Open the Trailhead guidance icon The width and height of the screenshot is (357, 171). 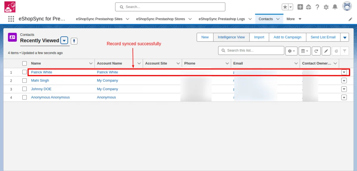[309, 7]
